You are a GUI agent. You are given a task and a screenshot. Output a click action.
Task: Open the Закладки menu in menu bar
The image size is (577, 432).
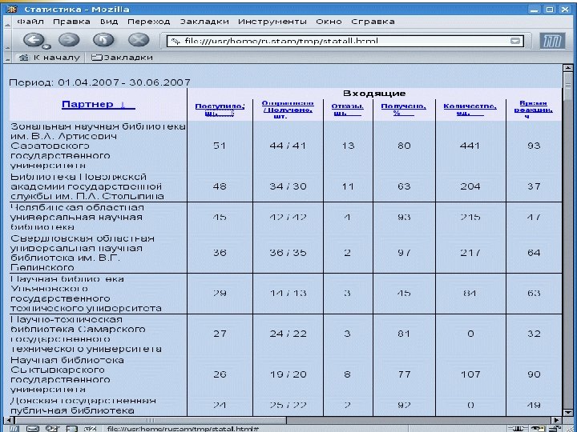coord(204,22)
